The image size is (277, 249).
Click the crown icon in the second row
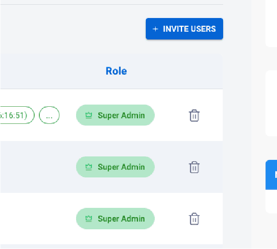click(88, 167)
